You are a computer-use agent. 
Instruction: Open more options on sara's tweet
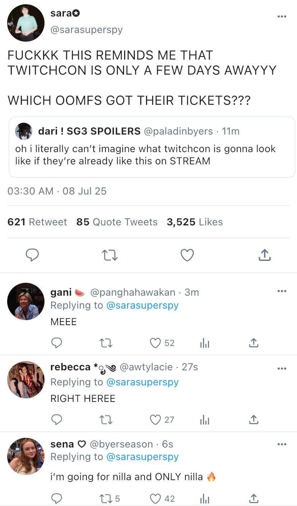(282, 17)
